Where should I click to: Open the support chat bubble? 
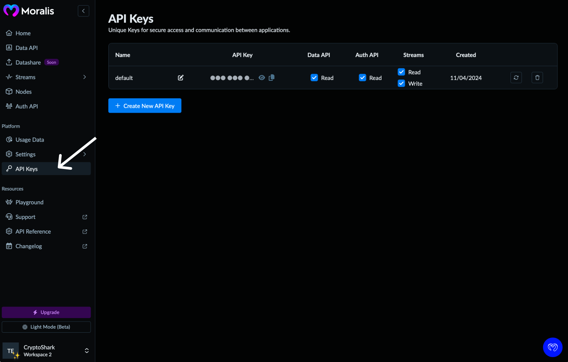(x=553, y=347)
